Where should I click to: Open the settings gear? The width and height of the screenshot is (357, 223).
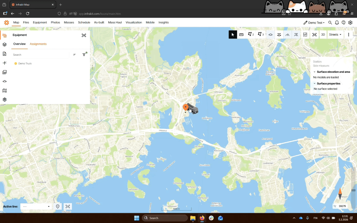click(350, 23)
